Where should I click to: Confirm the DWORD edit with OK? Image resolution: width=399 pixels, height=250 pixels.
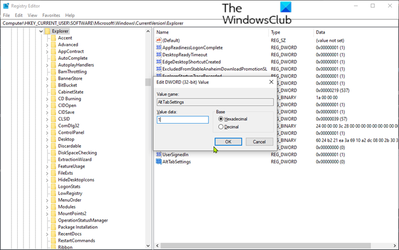click(228, 142)
